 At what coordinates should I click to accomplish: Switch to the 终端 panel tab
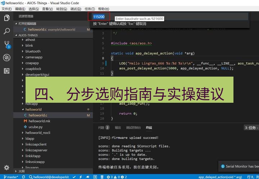click(x=149, y=127)
